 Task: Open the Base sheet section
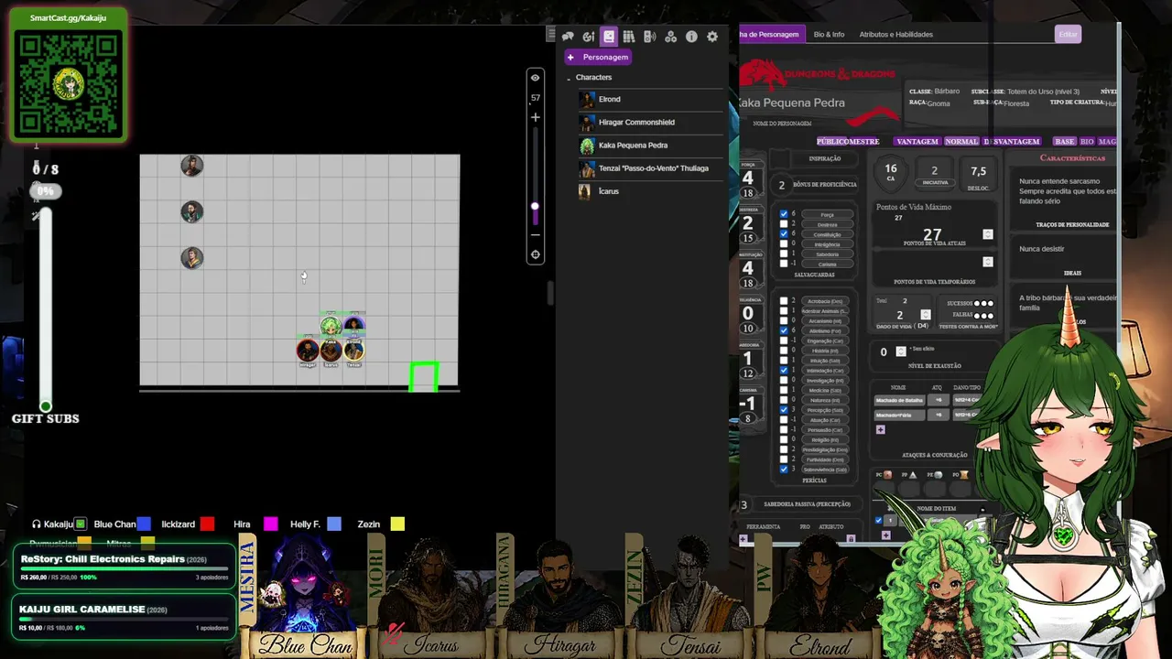coord(1065,142)
